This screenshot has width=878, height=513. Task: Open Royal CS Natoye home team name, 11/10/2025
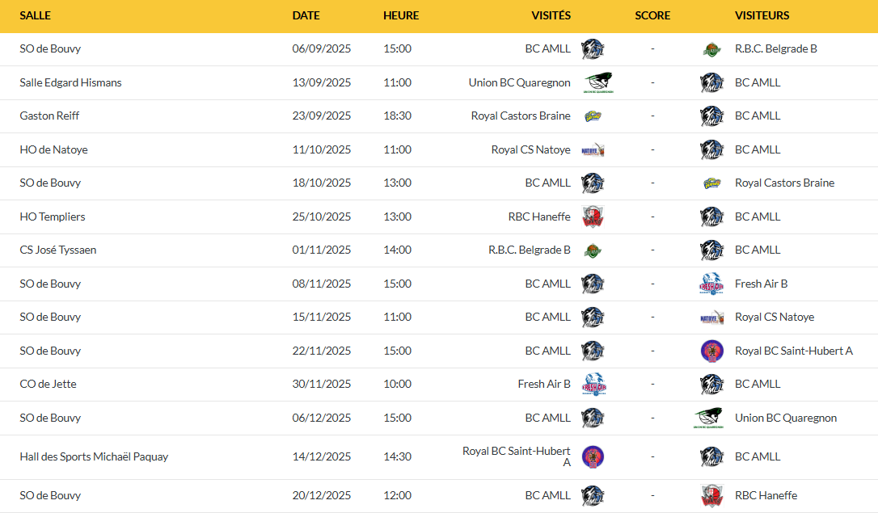click(x=531, y=150)
